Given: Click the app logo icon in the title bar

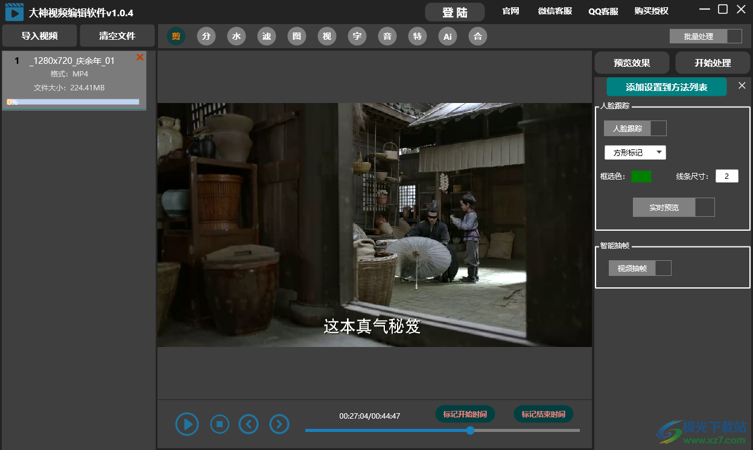Looking at the screenshot, I should tap(14, 12).
